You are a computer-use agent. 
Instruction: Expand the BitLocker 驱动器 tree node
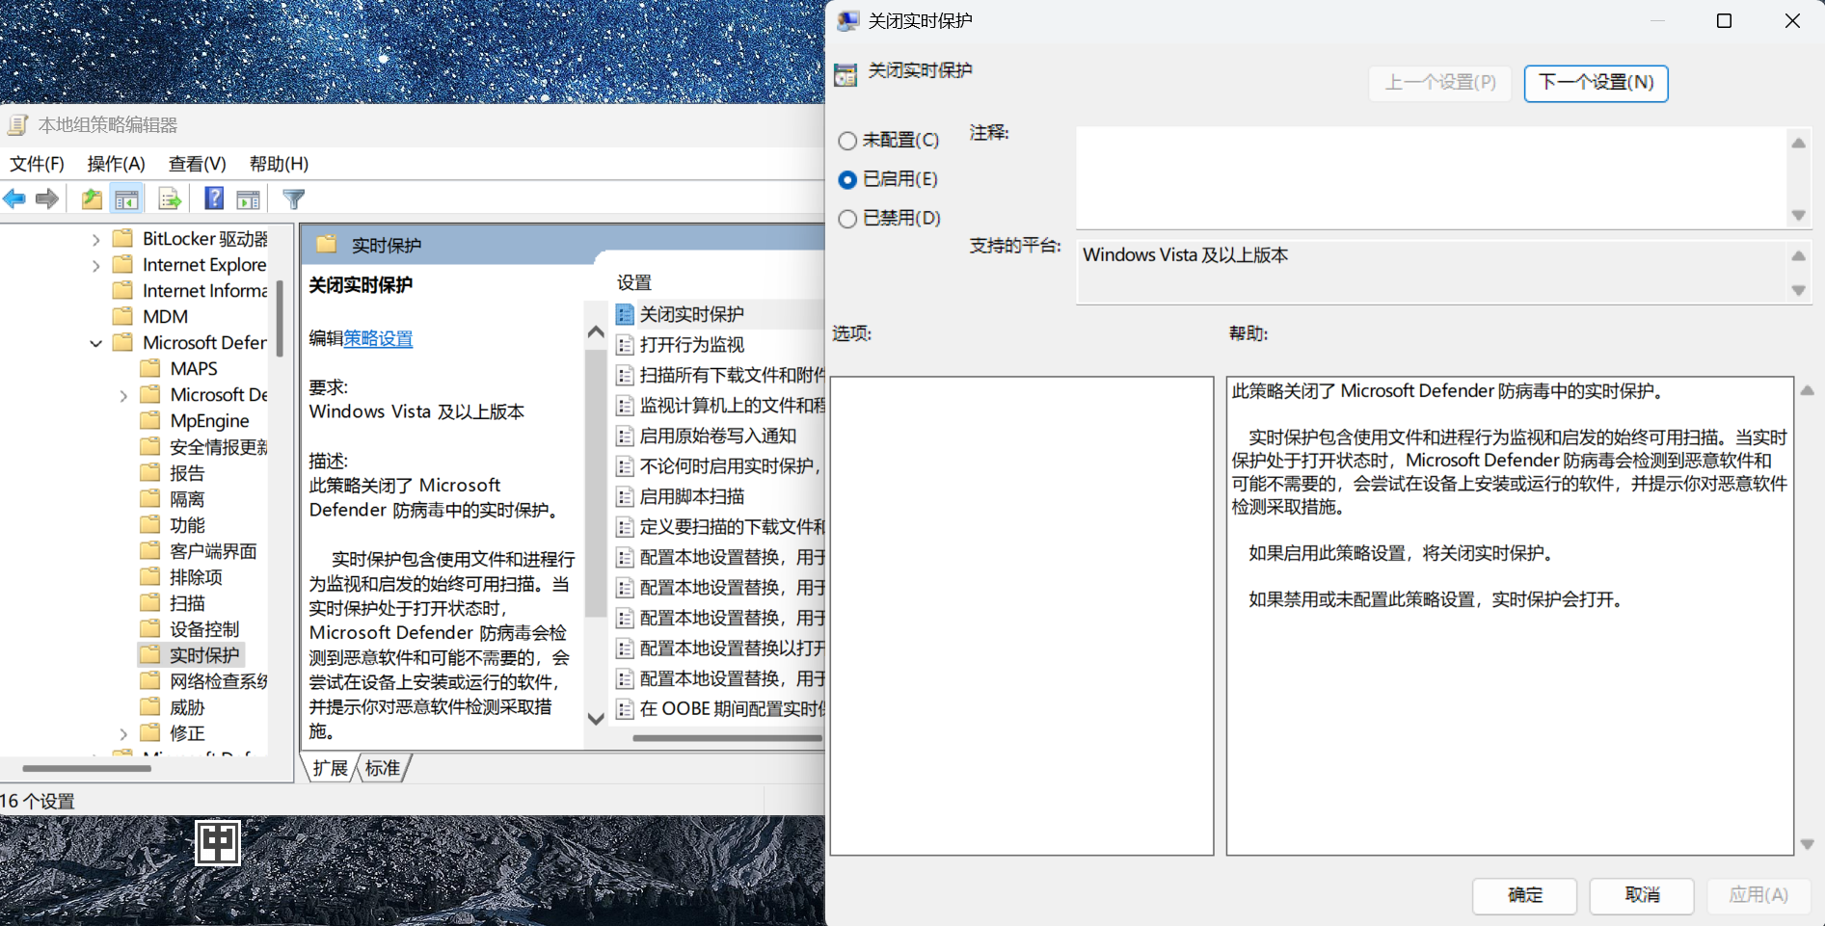pyautogui.click(x=95, y=239)
